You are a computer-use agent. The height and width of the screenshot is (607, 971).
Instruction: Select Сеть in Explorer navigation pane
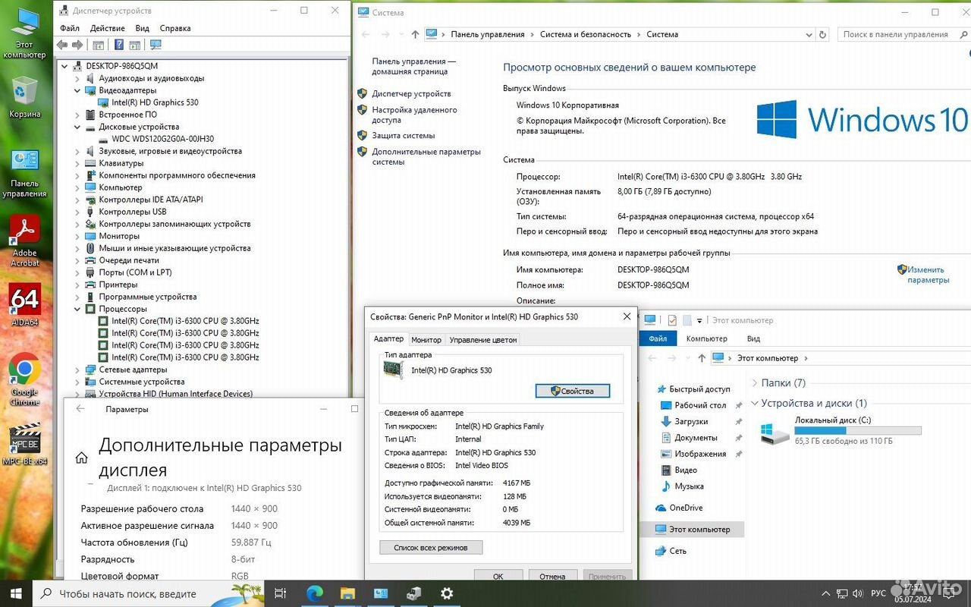pos(677,551)
